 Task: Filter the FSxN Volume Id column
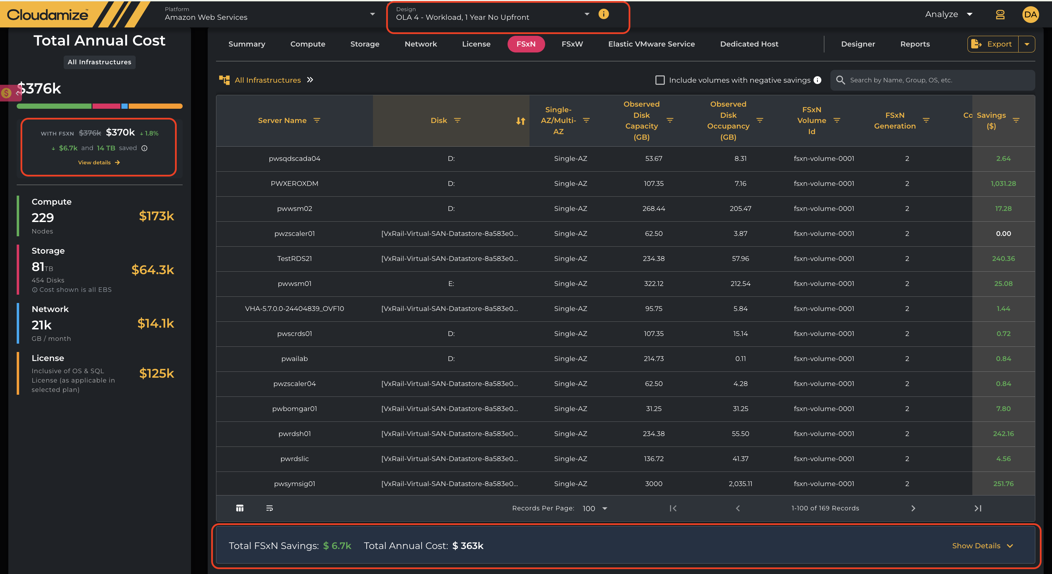click(x=837, y=120)
